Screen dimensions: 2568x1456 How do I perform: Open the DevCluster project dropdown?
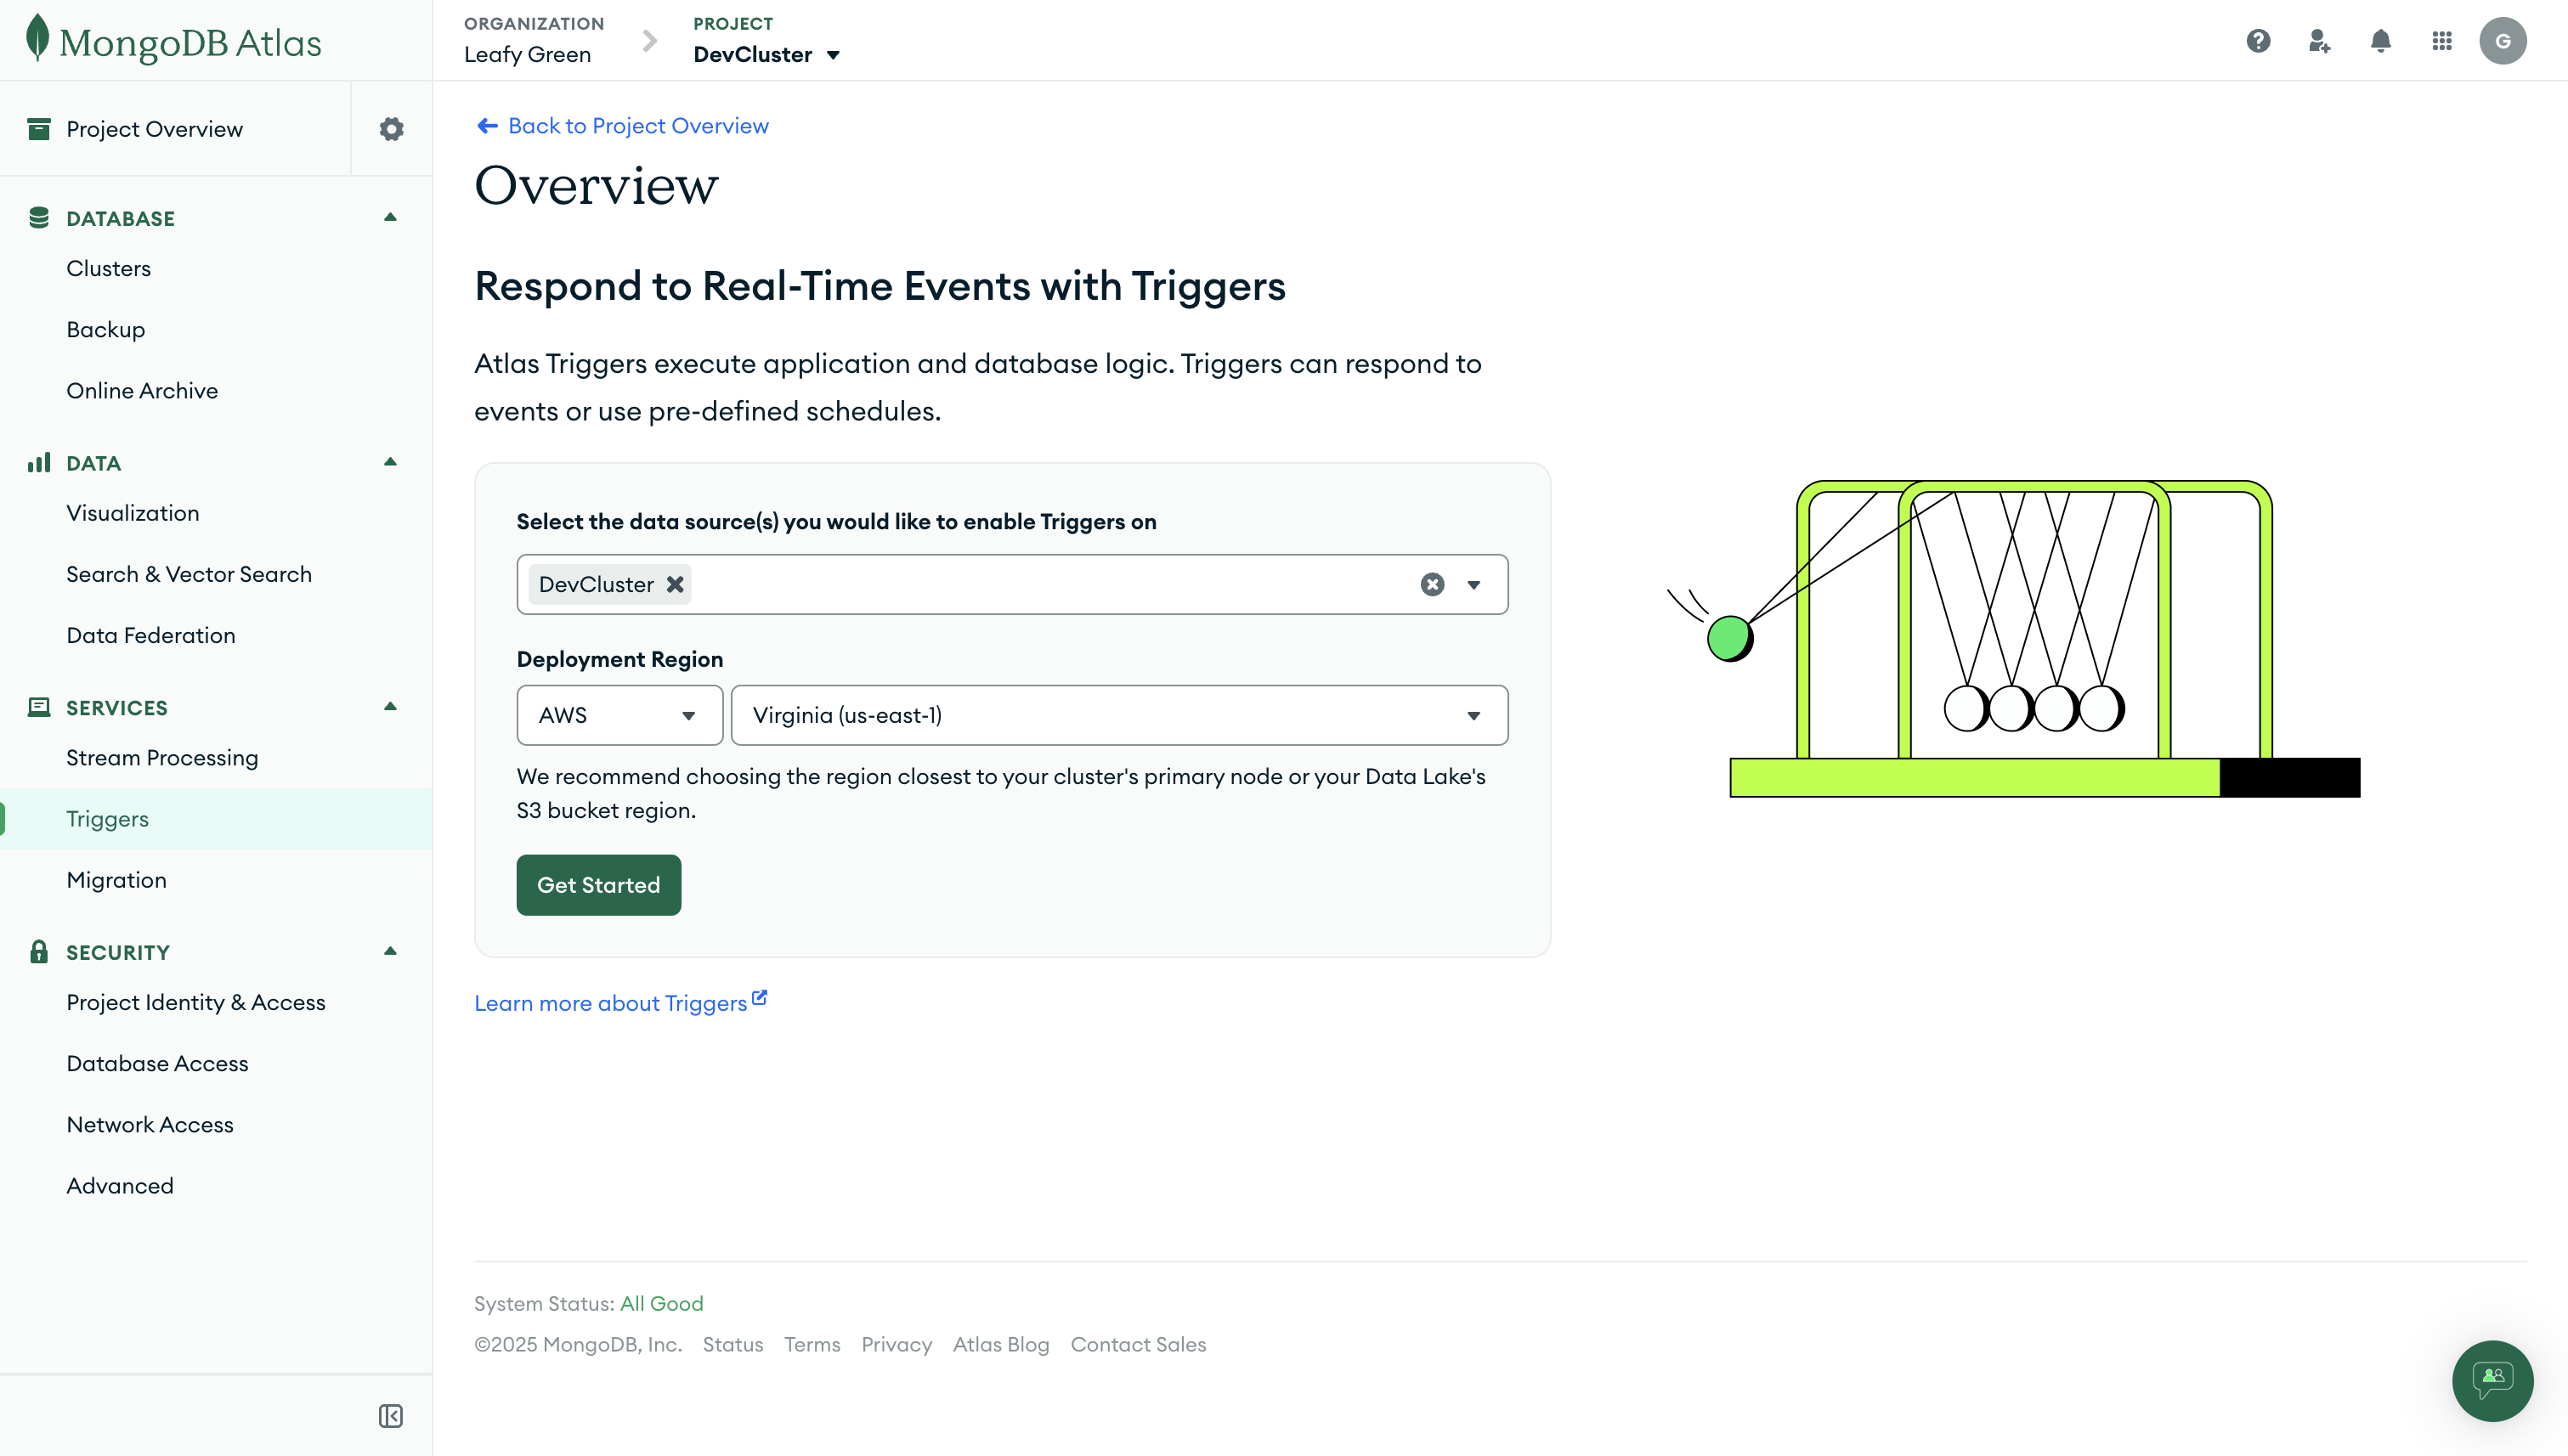767,55
